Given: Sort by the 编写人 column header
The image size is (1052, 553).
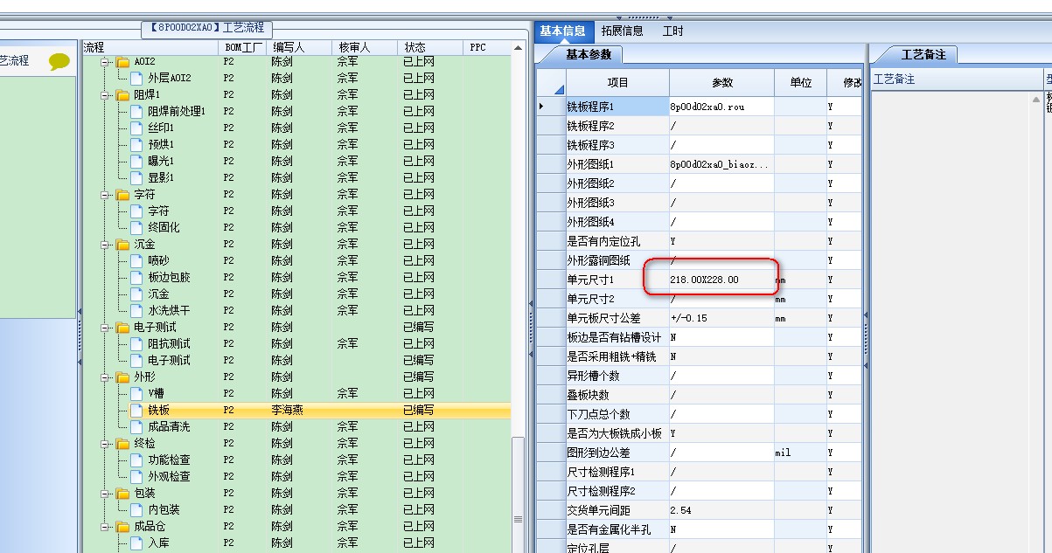Looking at the screenshot, I should 300,47.
